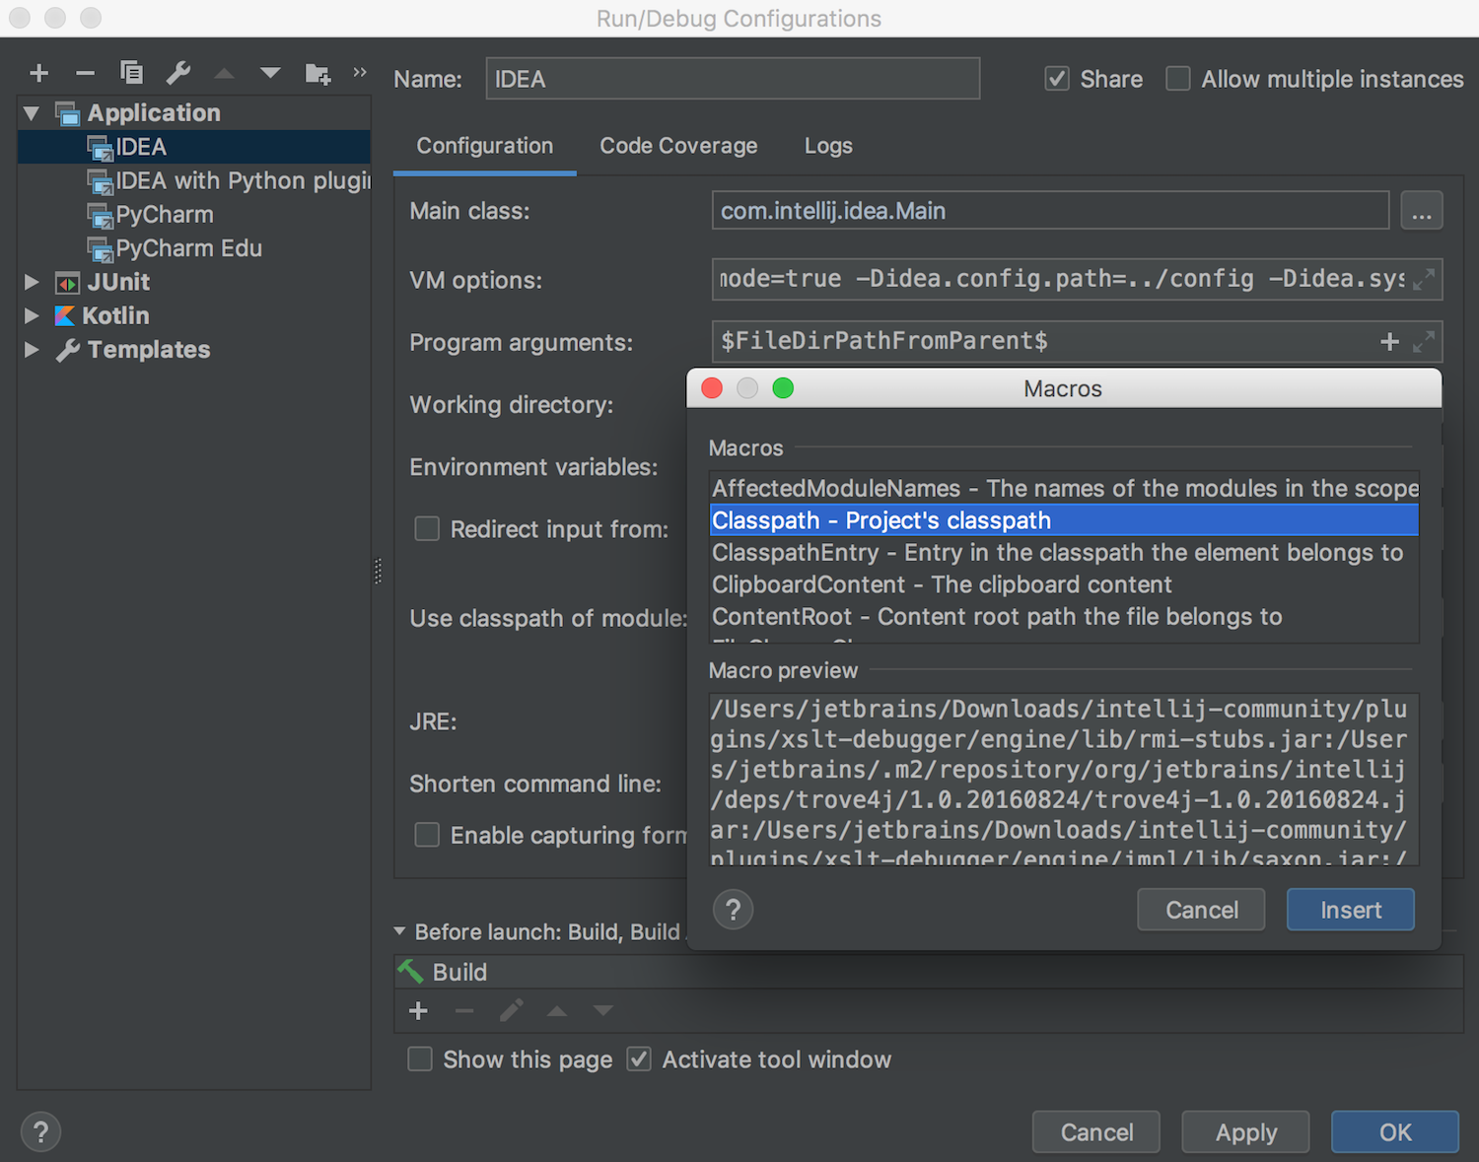Open configuration templates with the wrench icon
1479x1162 pixels.
click(178, 72)
